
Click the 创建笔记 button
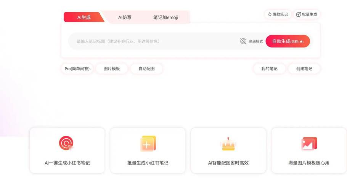pyautogui.click(x=304, y=69)
